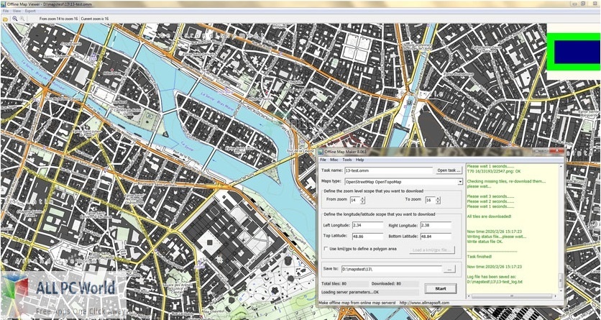Click the Offline Map Viewer title bar icon

pos(3,4)
